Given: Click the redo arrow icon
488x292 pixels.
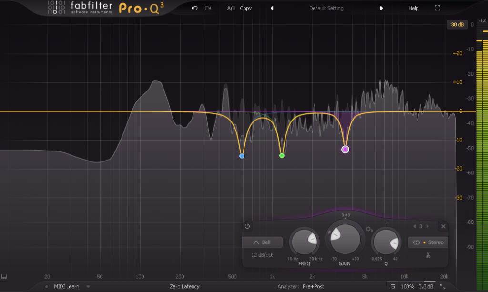Looking at the screenshot, I should coord(208,8).
